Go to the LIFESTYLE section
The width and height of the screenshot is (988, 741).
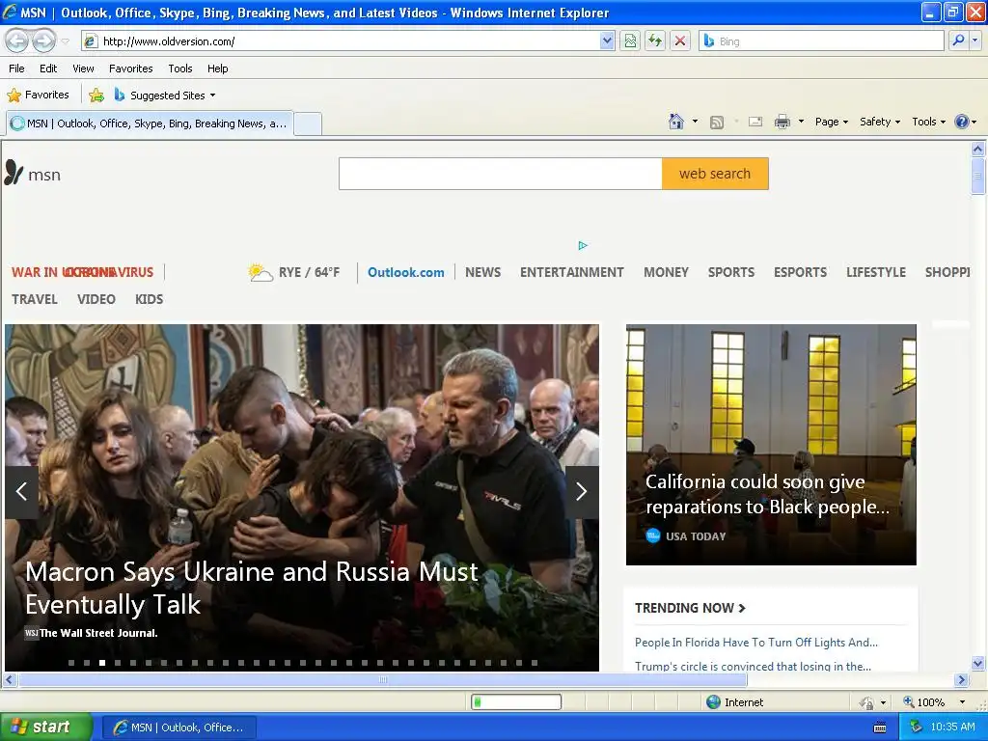[876, 272]
